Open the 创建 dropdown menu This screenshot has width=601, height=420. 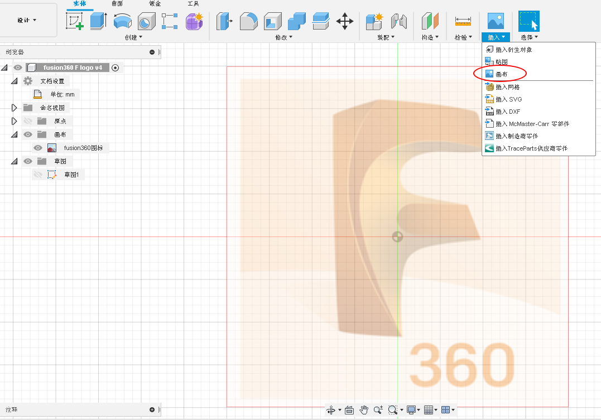tap(133, 37)
